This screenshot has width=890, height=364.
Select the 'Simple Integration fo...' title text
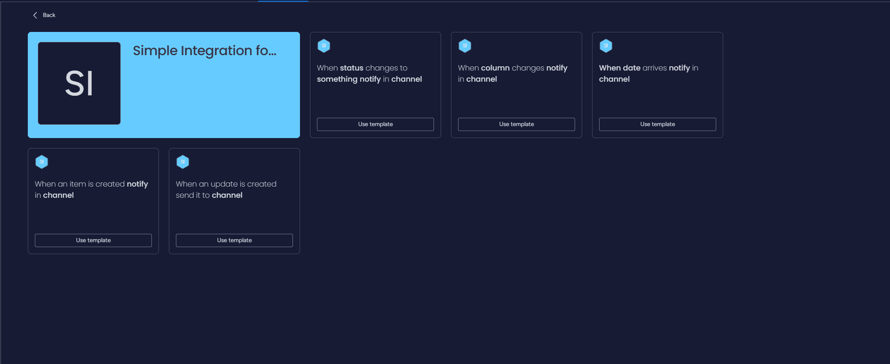[x=204, y=51]
